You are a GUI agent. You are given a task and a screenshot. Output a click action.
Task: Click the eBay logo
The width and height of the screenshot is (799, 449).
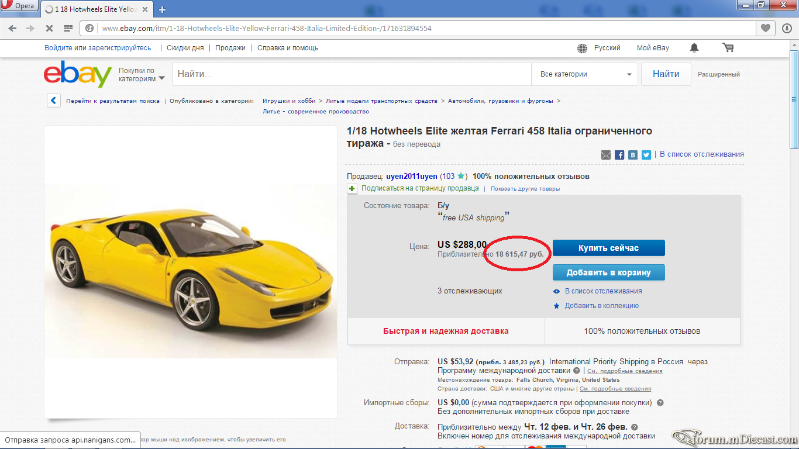(x=78, y=74)
